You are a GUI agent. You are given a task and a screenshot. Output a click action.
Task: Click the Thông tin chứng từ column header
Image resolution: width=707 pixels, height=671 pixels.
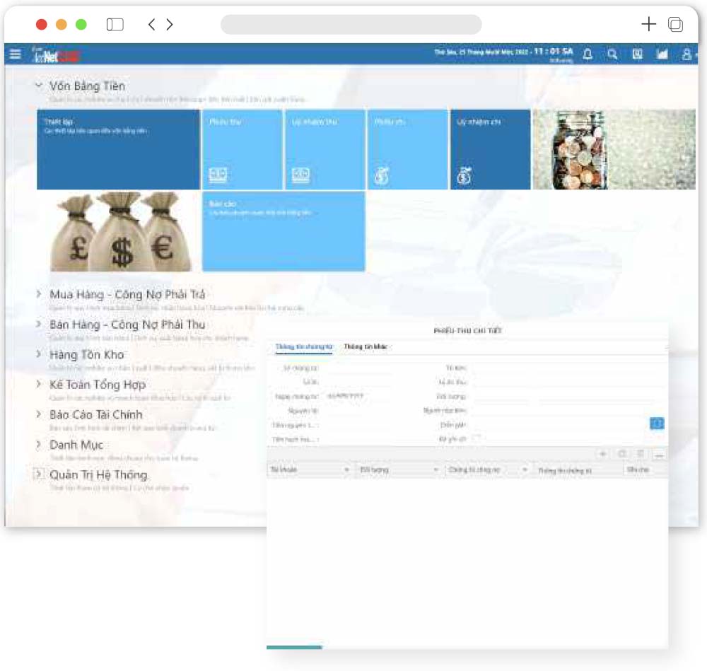[578, 470]
